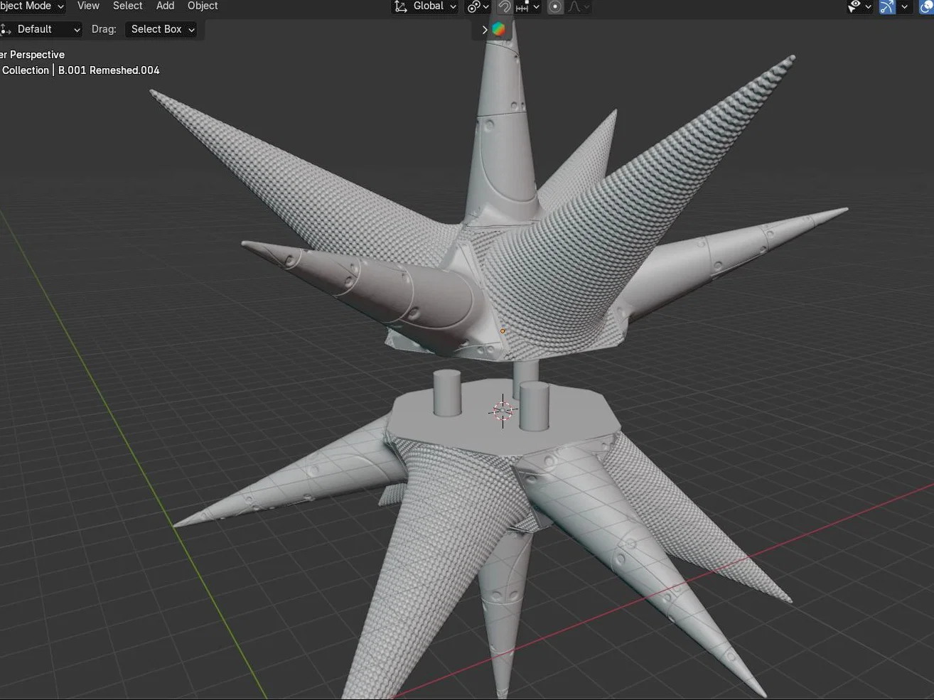934x700 pixels.
Task: Expand the chevron beside the colored hexagon
Action: click(485, 29)
